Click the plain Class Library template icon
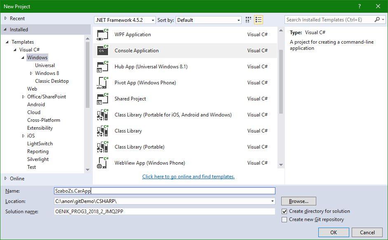388x240 pixels. [102, 131]
